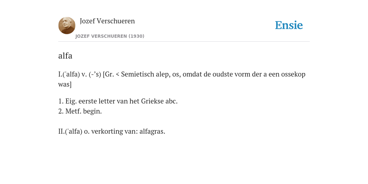Click the word 'was]' ending the etymology
This screenshot has height=184, width=368.
(65, 84)
